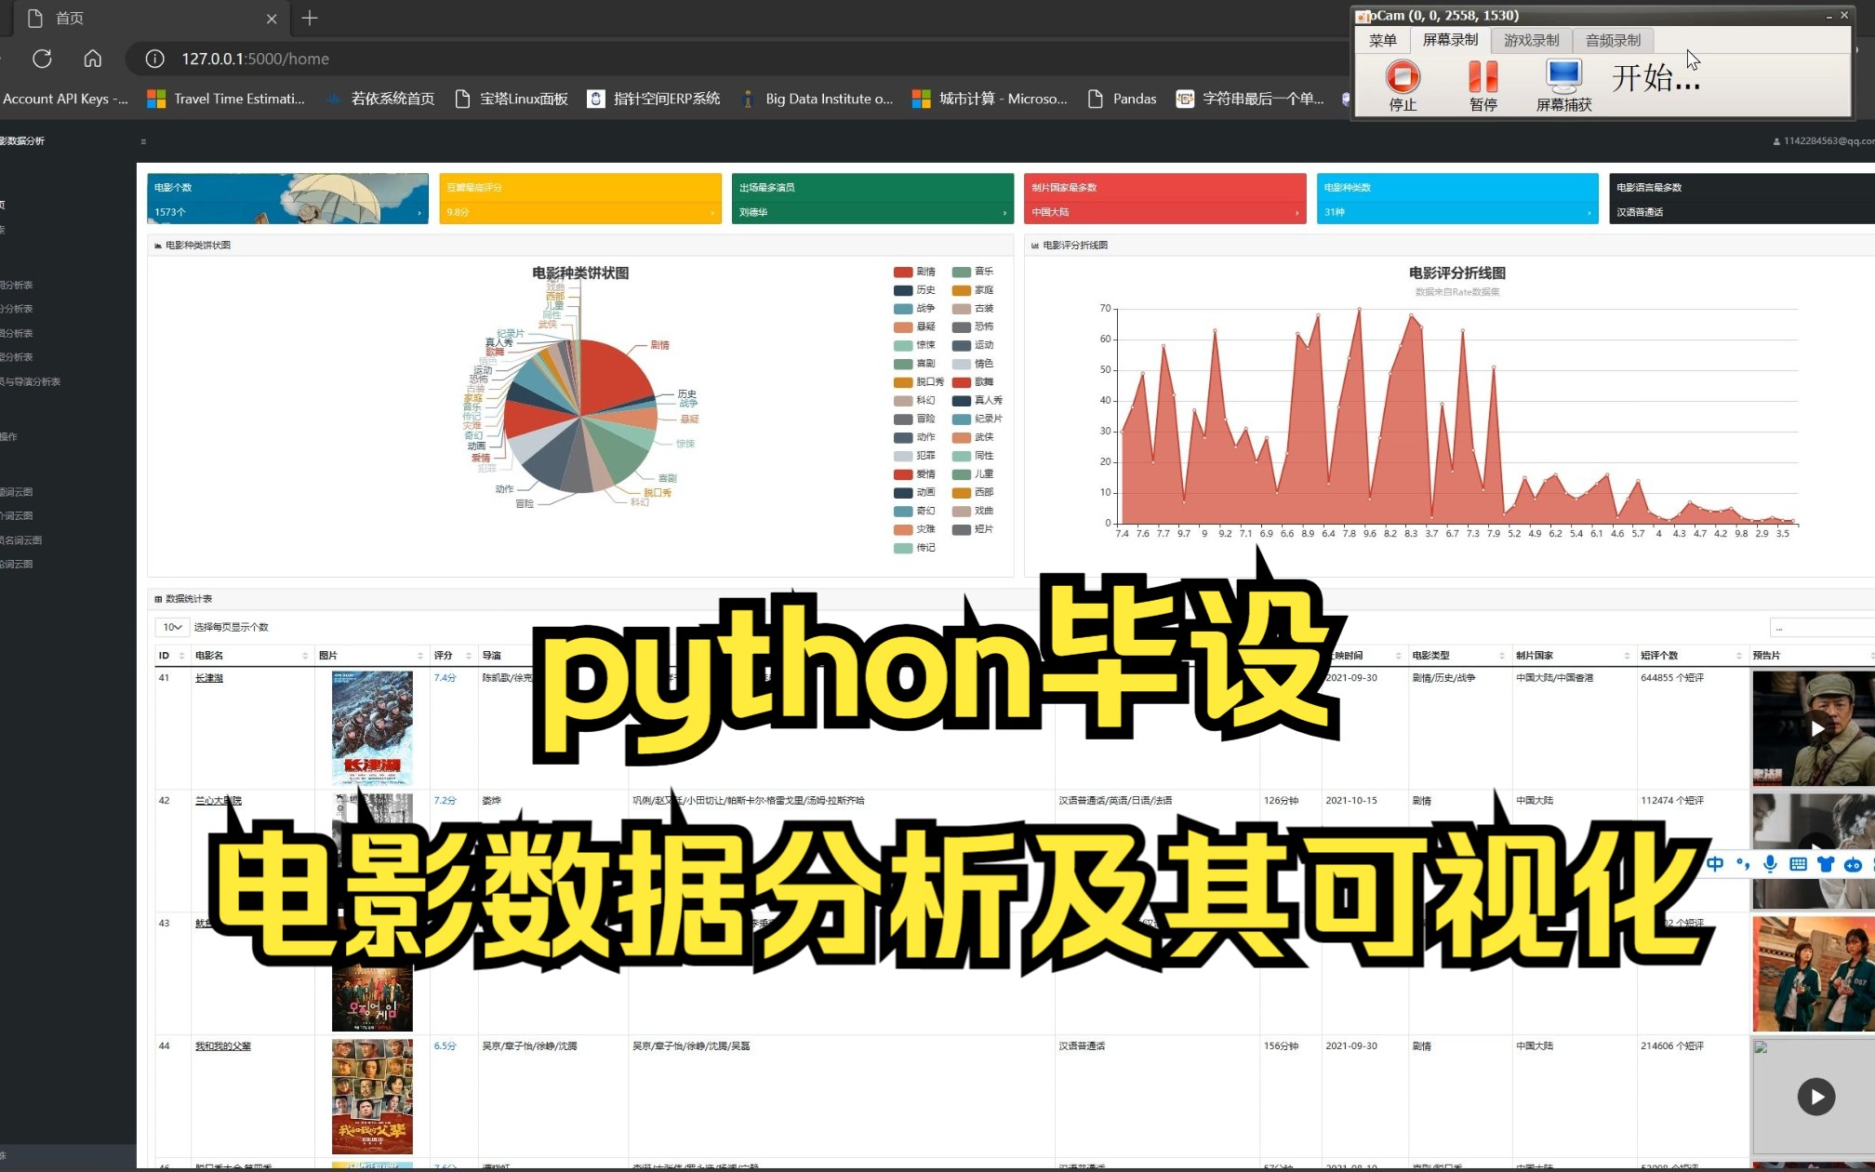The height and width of the screenshot is (1172, 1875).
Task: Click the browser home icon
Action: click(92, 58)
